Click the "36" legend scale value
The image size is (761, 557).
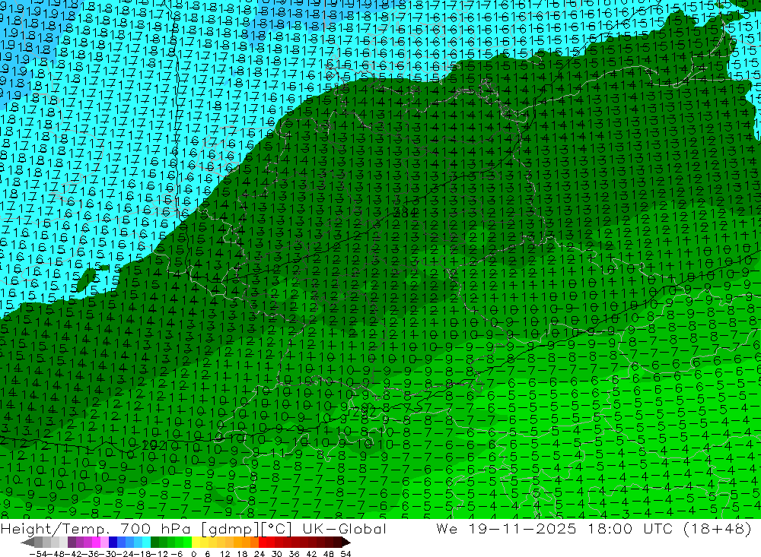tap(294, 554)
